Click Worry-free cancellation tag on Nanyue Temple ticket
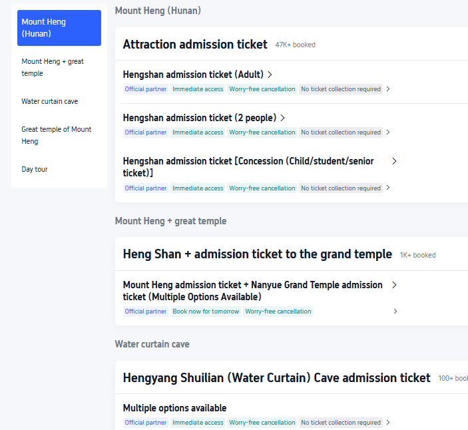 click(278, 312)
